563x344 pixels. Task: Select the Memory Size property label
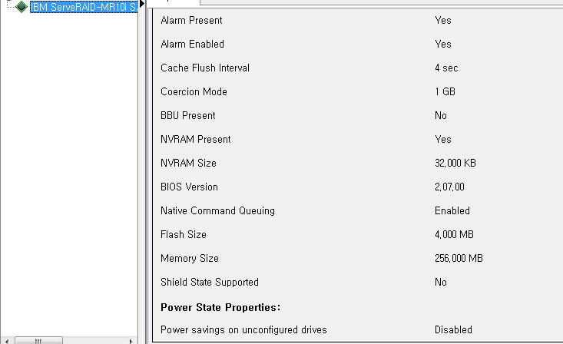[190, 259]
